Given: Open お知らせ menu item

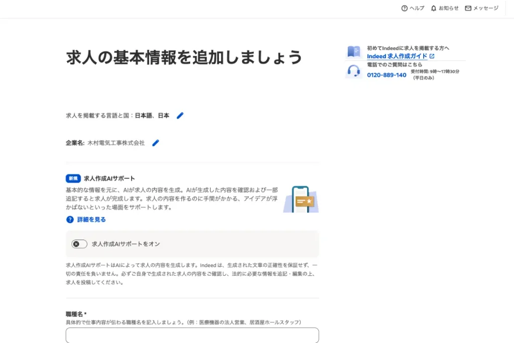Looking at the screenshot, I should (x=448, y=8).
